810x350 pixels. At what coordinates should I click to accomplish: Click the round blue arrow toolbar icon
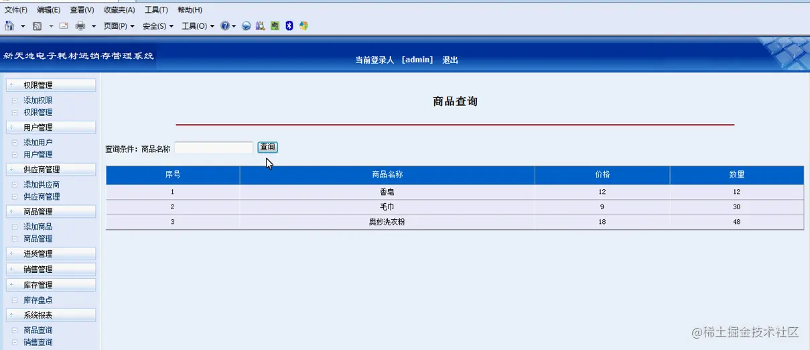pyautogui.click(x=247, y=26)
